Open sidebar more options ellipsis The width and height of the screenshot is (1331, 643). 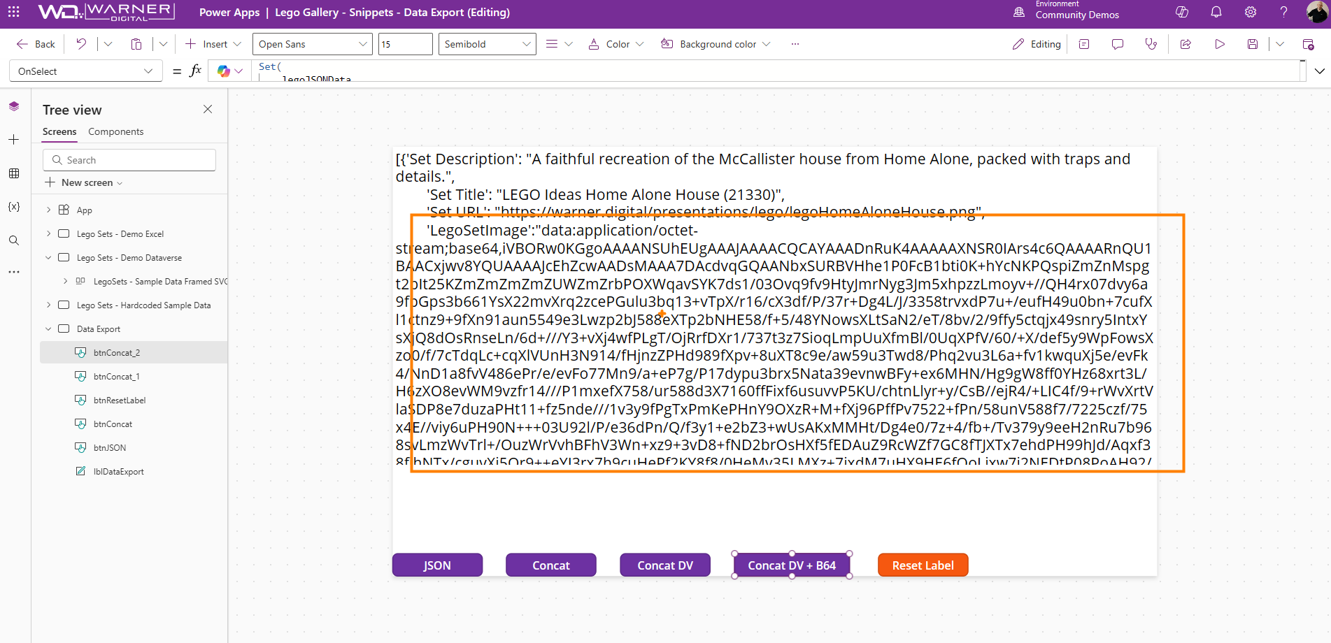[14, 272]
